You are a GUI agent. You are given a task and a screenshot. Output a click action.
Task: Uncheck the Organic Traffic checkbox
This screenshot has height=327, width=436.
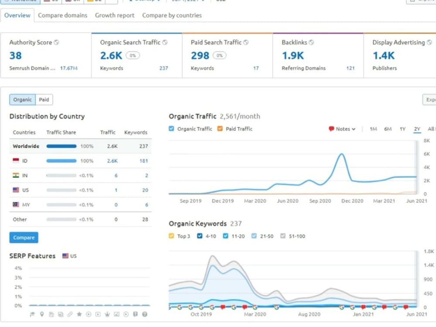171,129
